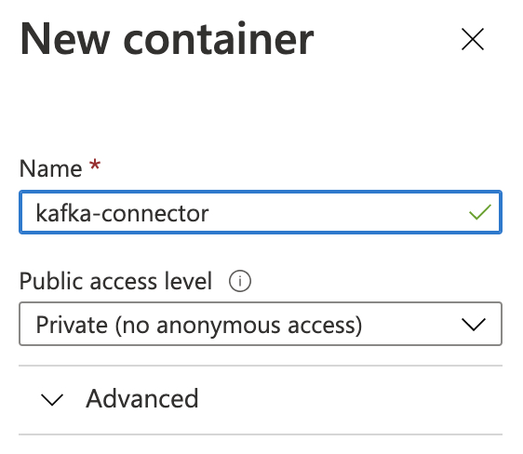Click the New container heading
This screenshot has width=523, height=454.
point(167,39)
